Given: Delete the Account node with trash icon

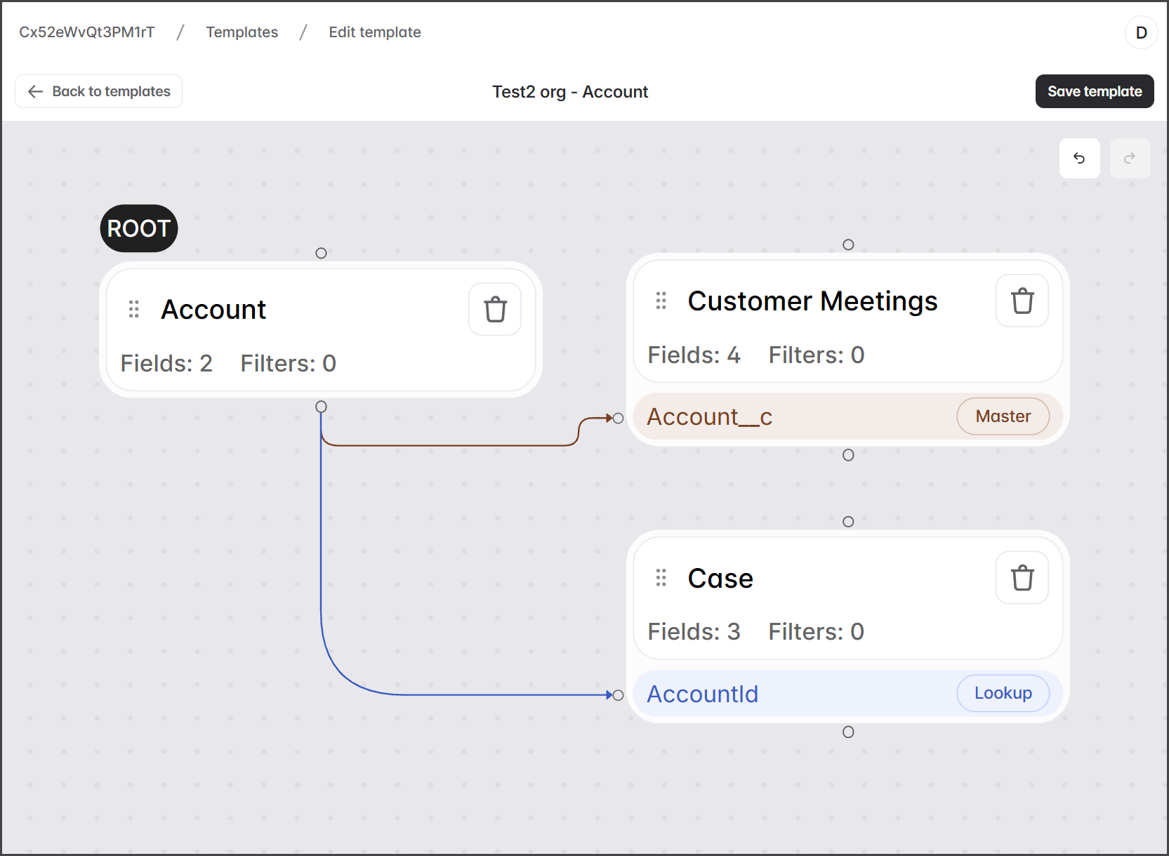Looking at the screenshot, I should tap(495, 309).
